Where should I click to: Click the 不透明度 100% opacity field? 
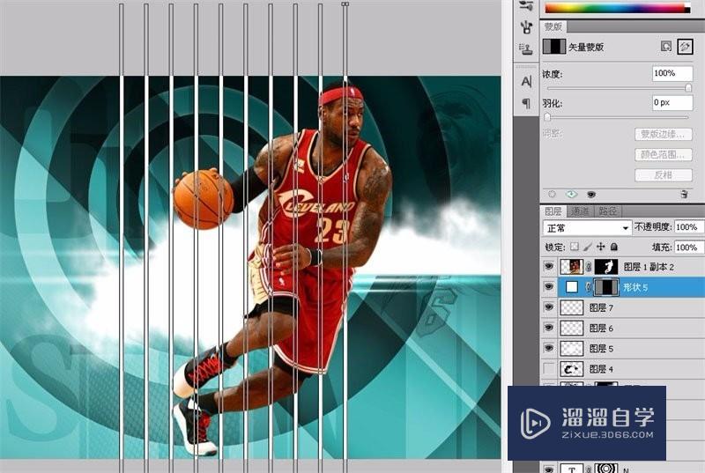pos(688,227)
